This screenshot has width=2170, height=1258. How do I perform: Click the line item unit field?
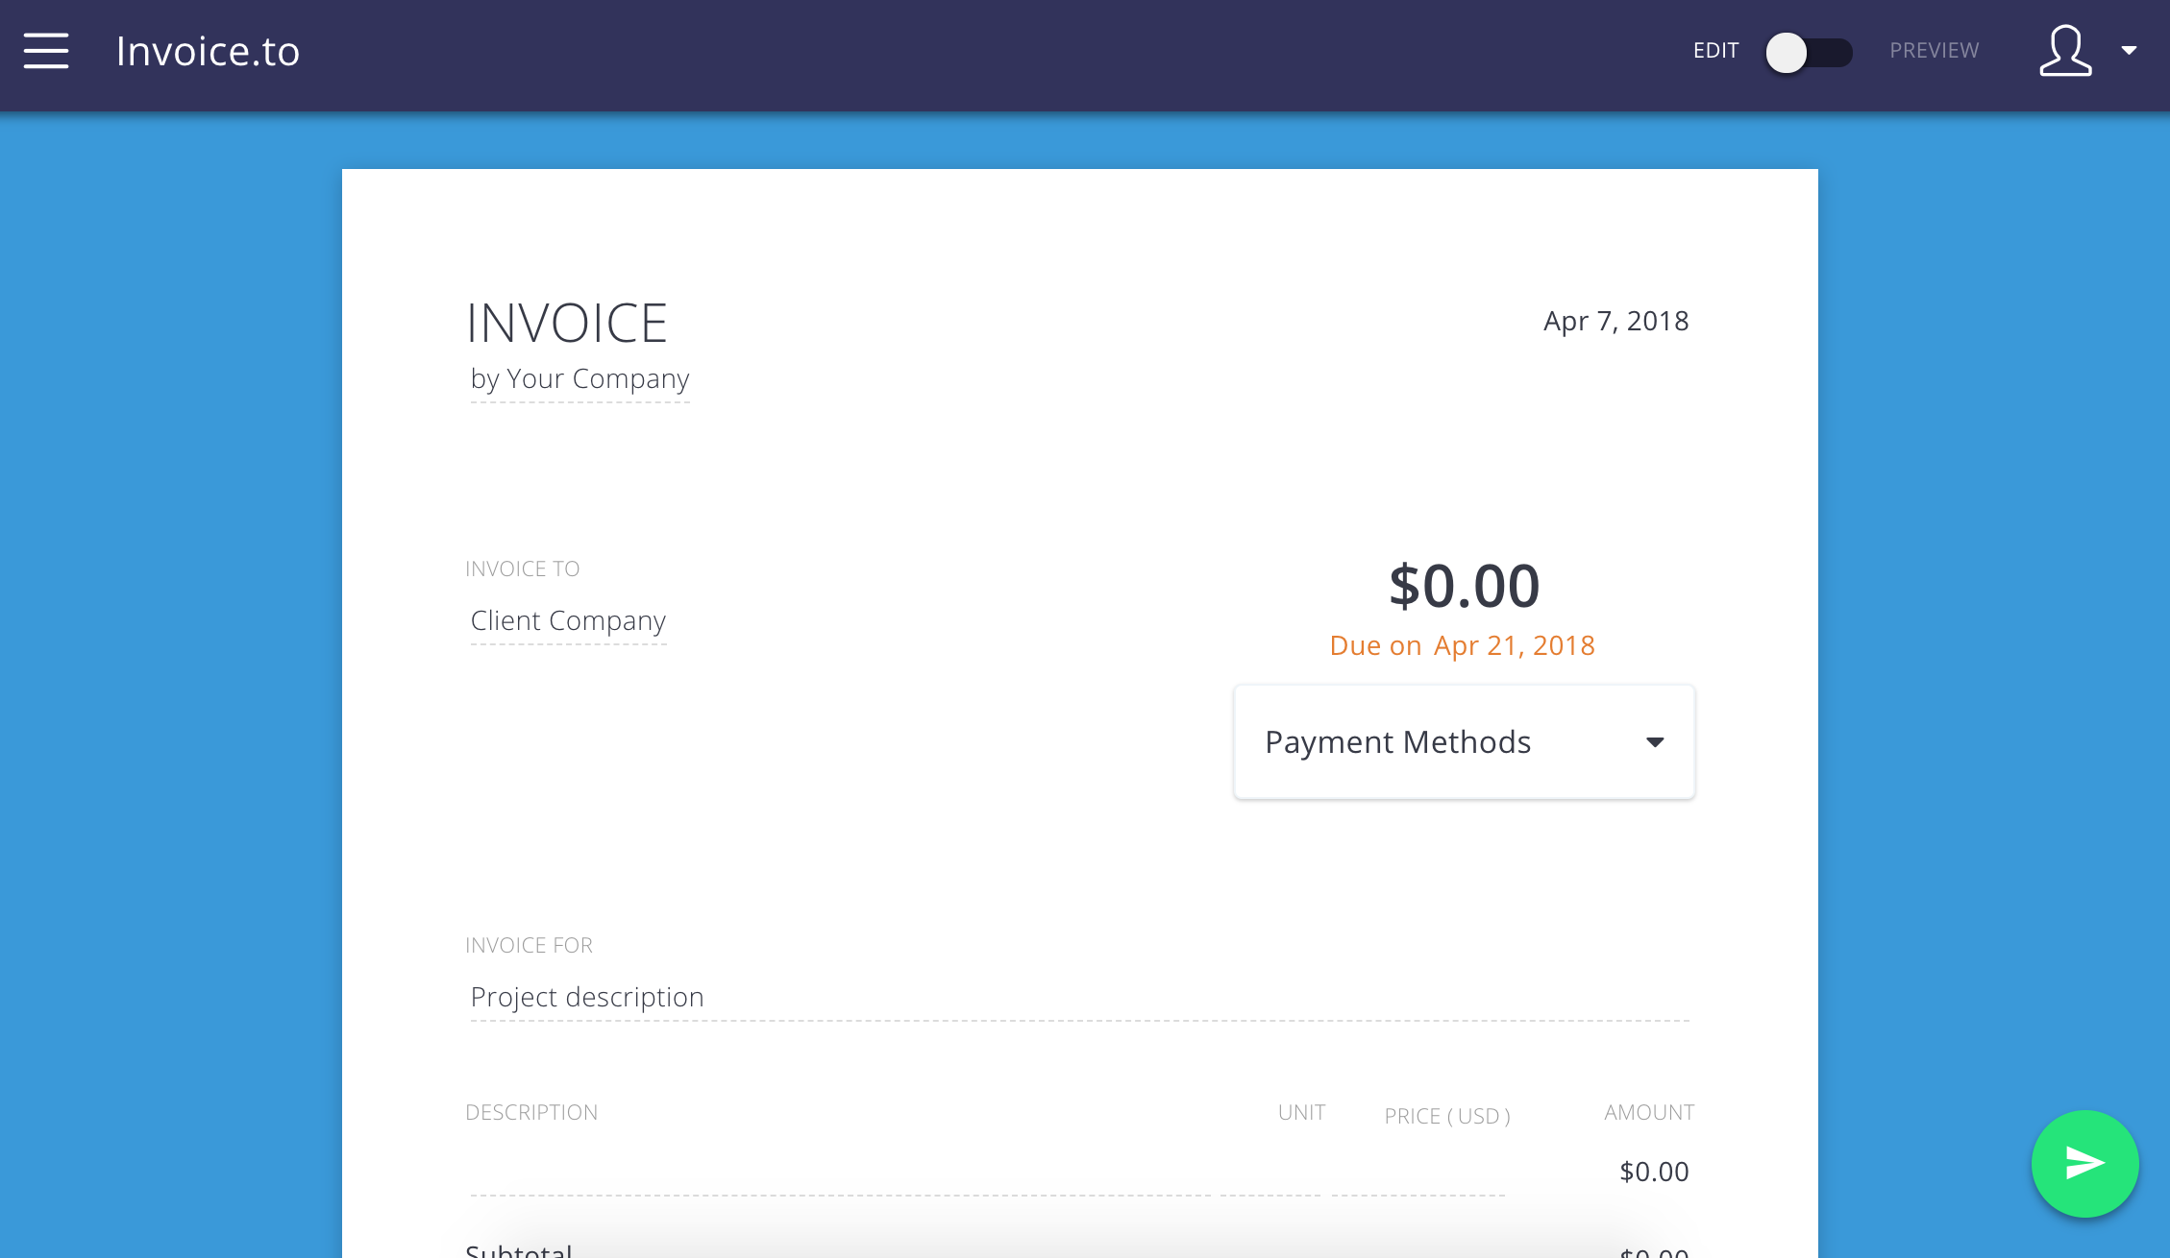click(x=1270, y=1173)
